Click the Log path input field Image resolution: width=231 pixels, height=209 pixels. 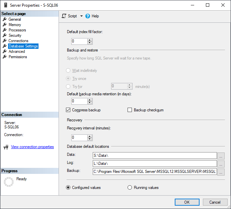point(155,164)
